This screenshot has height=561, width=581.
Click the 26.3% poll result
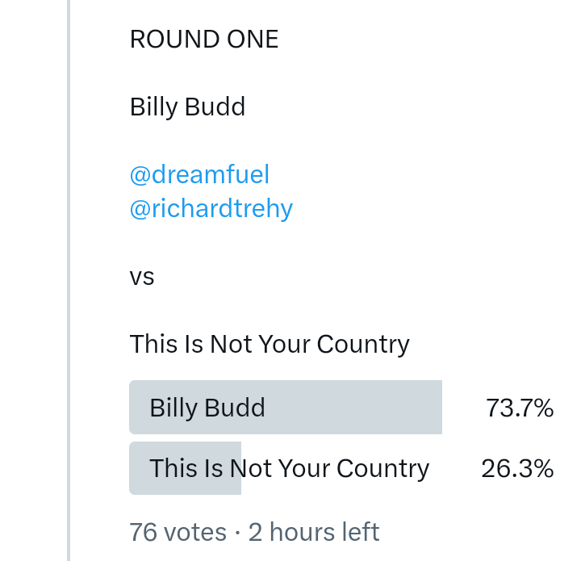pos(517,468)
